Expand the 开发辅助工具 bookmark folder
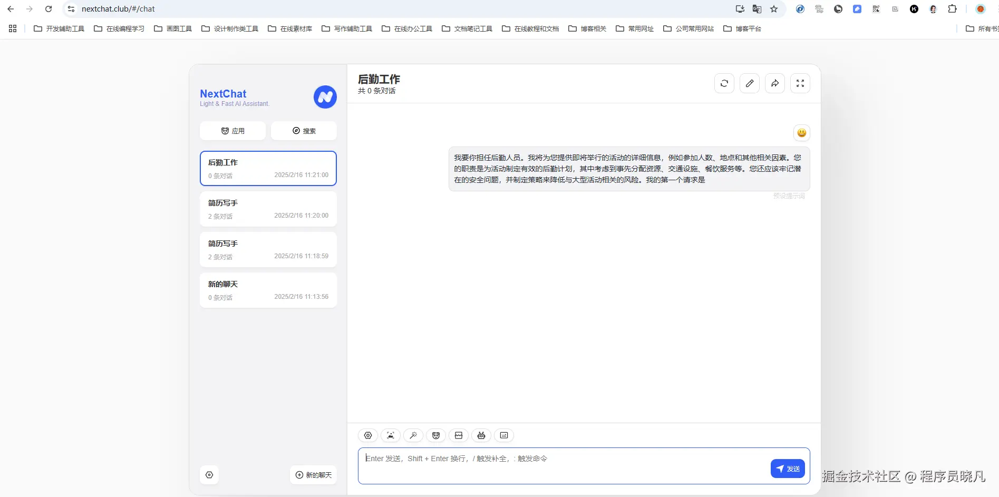The height and width of the screenshot is (497, 999). coord(58,29)
